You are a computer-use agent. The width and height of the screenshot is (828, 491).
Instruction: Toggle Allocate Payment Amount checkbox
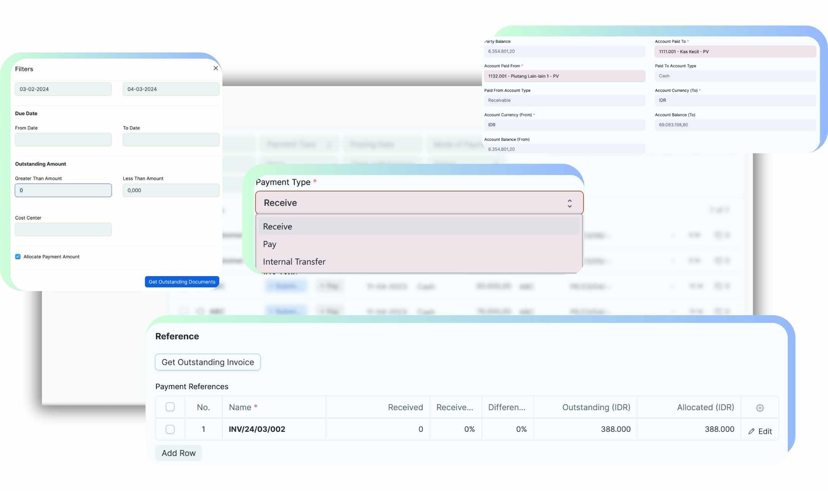(x=18, y=257)
